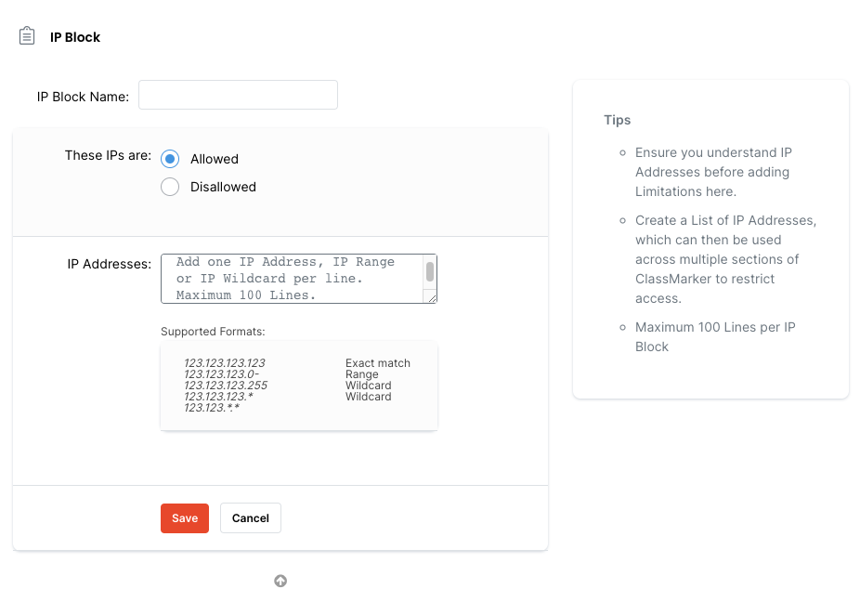
Task: Click the Tips panel heading
Action: 617,120
